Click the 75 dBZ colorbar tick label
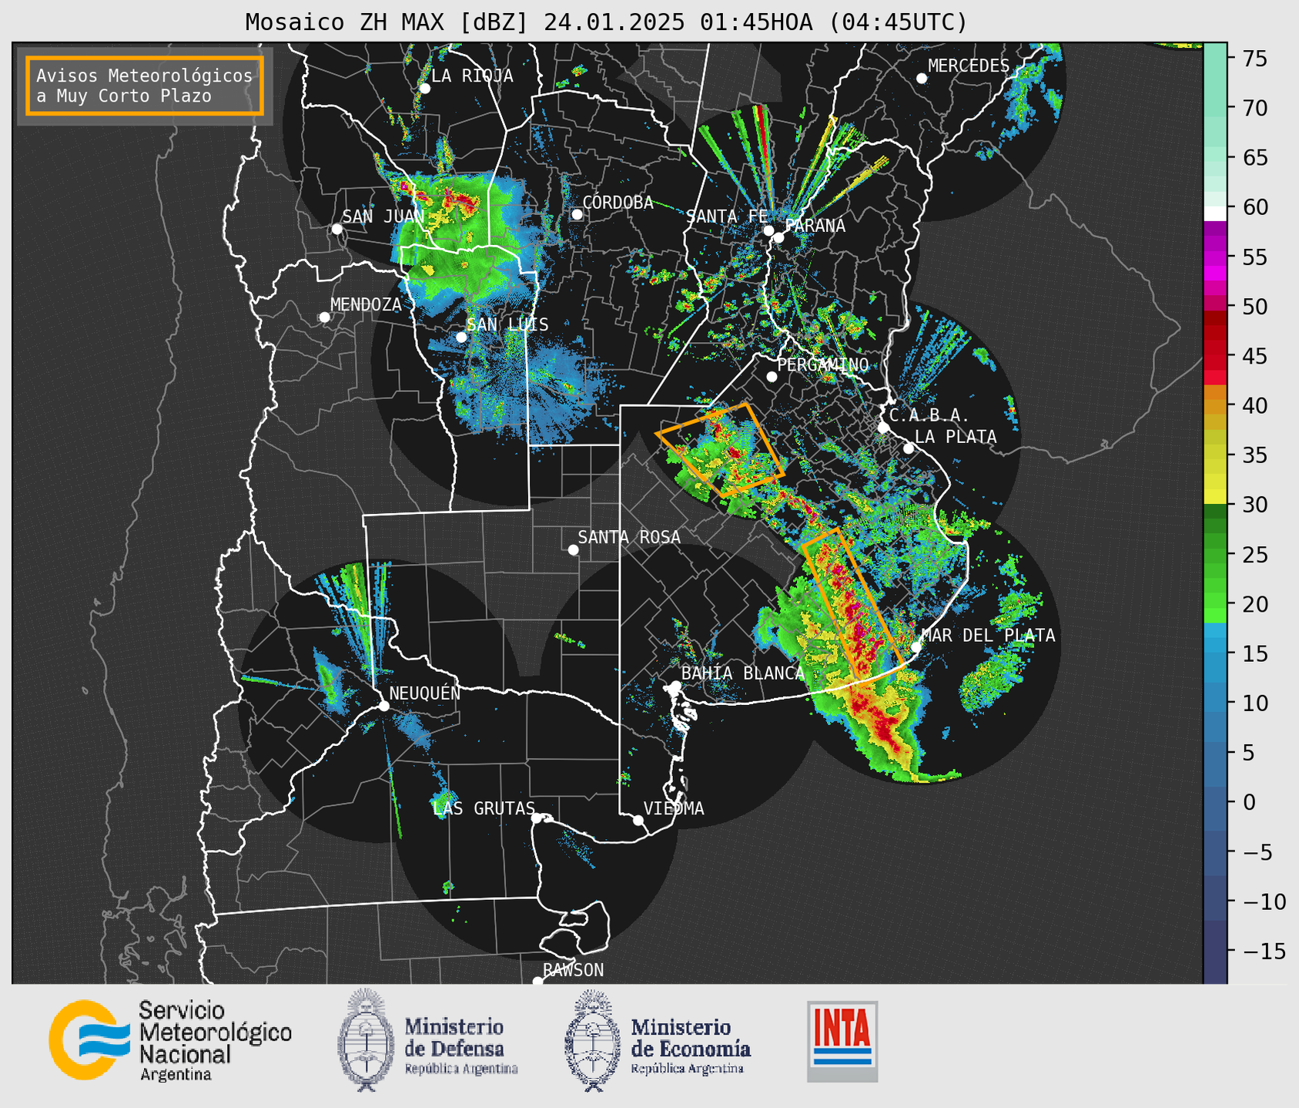 tap(1255, 59)
